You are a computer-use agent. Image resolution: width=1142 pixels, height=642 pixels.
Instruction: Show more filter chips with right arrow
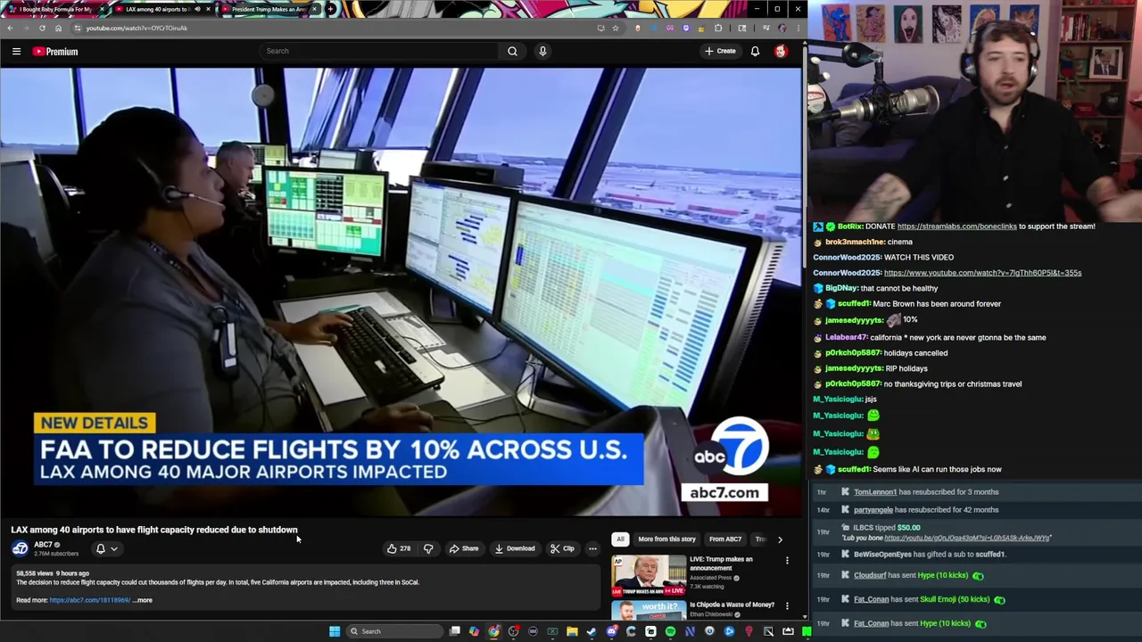(780, 539)
